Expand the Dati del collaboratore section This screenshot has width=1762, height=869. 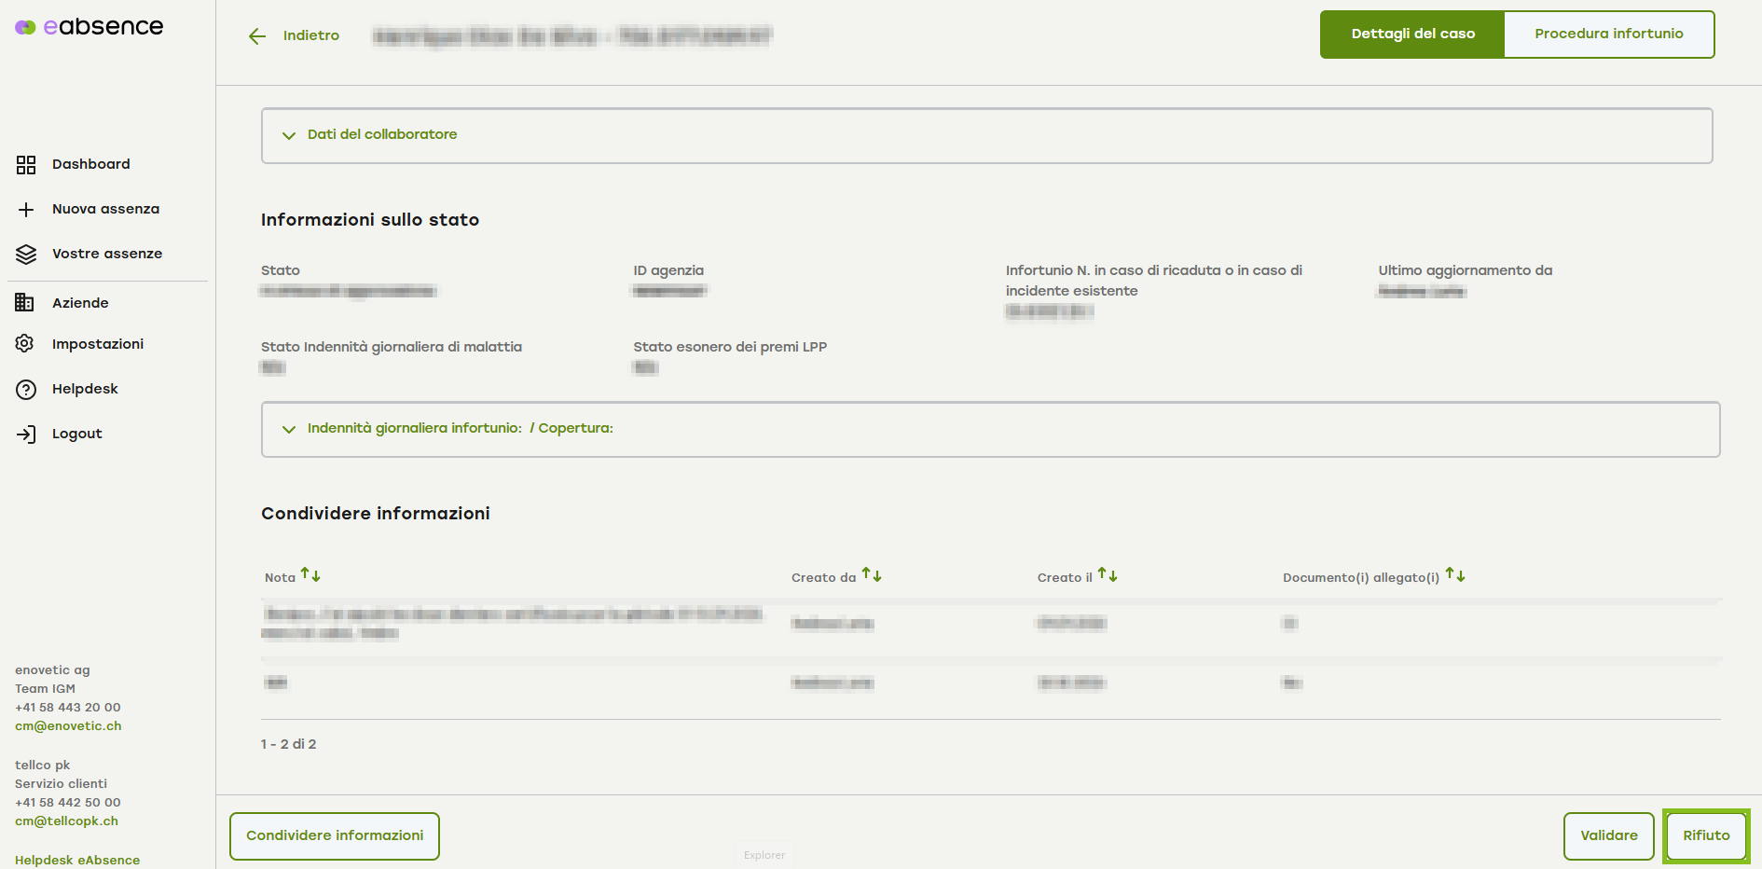pos(289,135)
